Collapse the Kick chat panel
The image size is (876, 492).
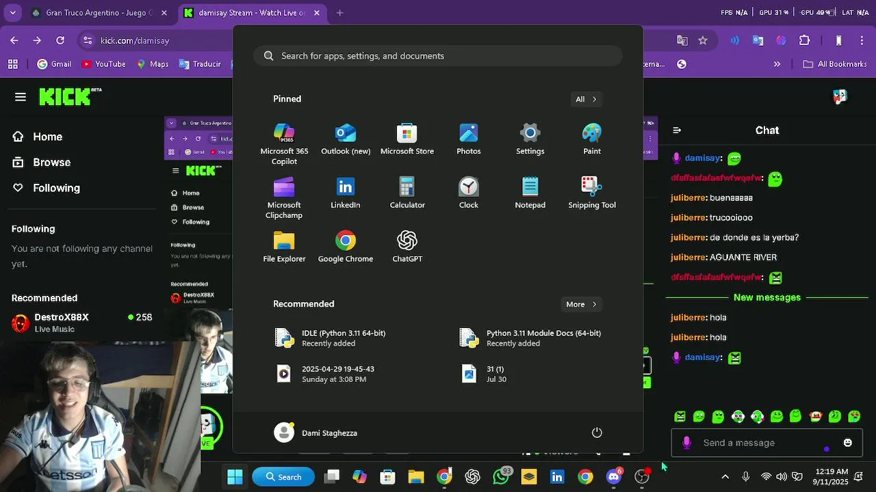[x=677, y=130]
